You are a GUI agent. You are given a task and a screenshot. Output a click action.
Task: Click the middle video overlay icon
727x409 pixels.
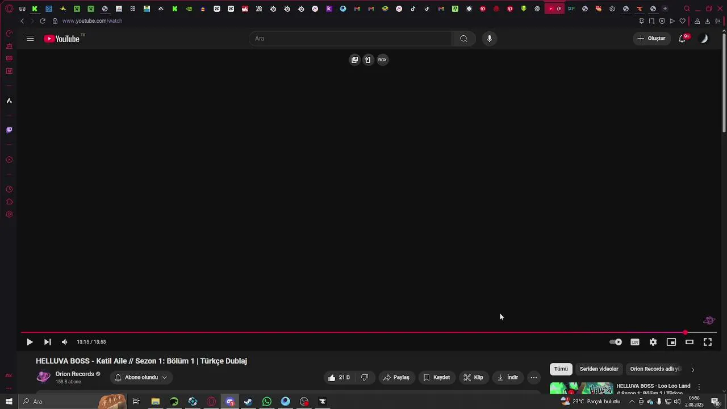368,60
